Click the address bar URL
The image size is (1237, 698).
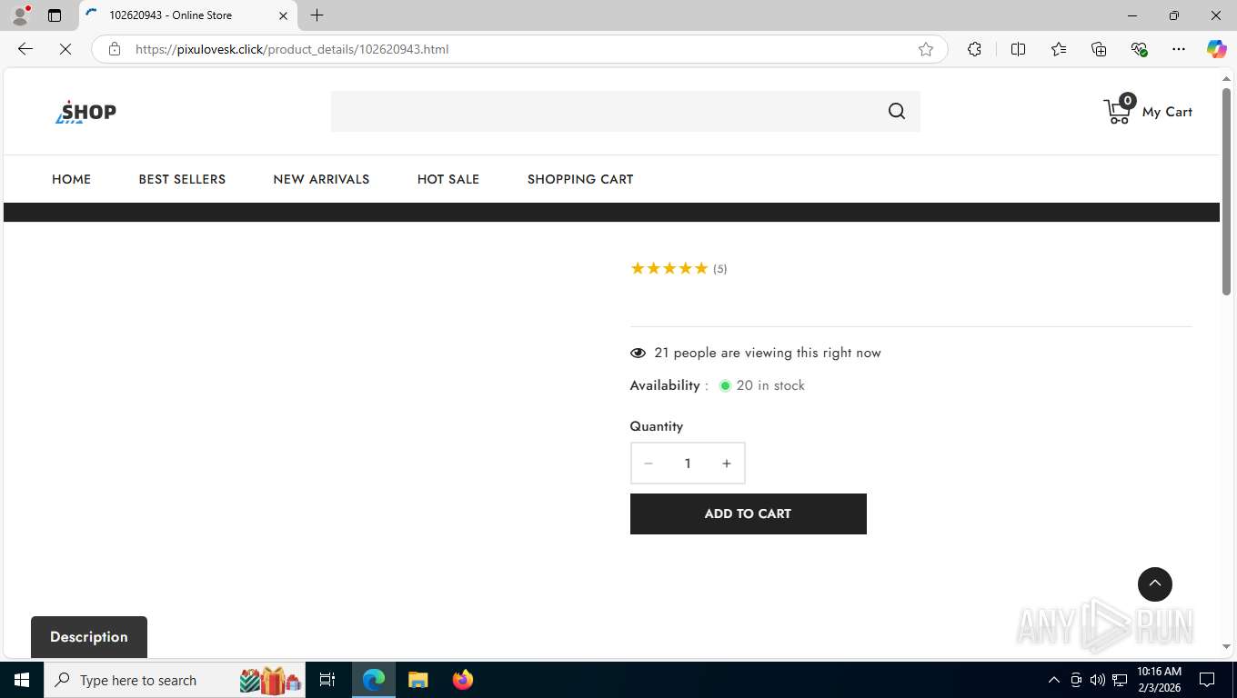point(292,49)
